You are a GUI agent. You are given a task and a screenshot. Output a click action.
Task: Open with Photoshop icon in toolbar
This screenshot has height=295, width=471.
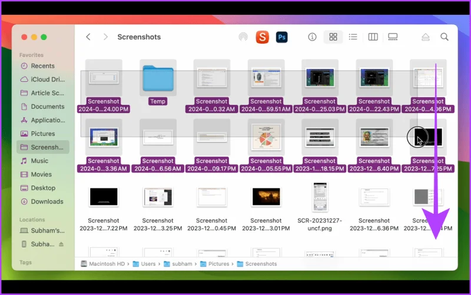(281, 37)
